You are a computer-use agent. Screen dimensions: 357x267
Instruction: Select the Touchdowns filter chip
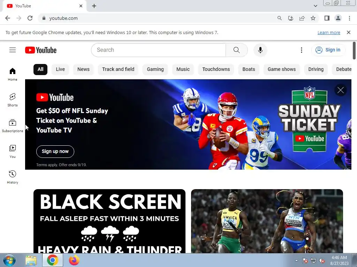coord(216,69)
